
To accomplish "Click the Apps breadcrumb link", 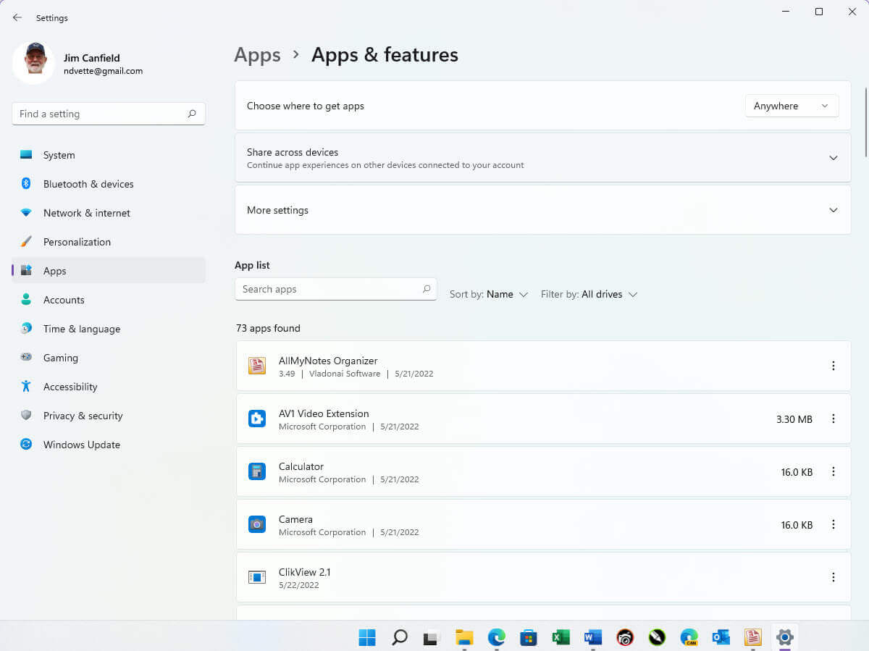I will (257, 55).
